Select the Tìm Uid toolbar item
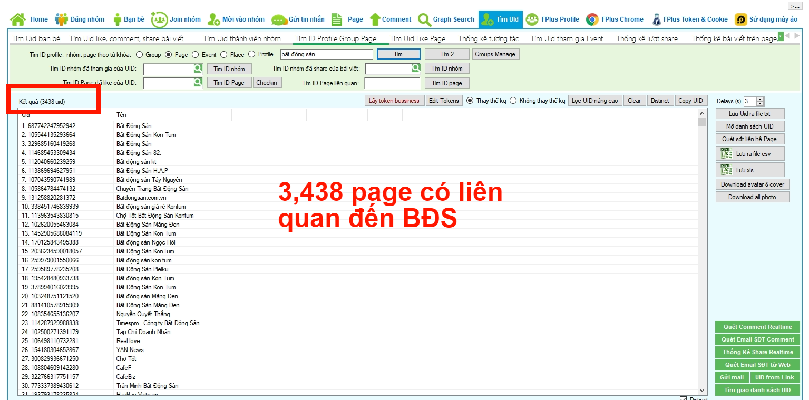Viewport: 809px width, 400px height. coord(500,19)
